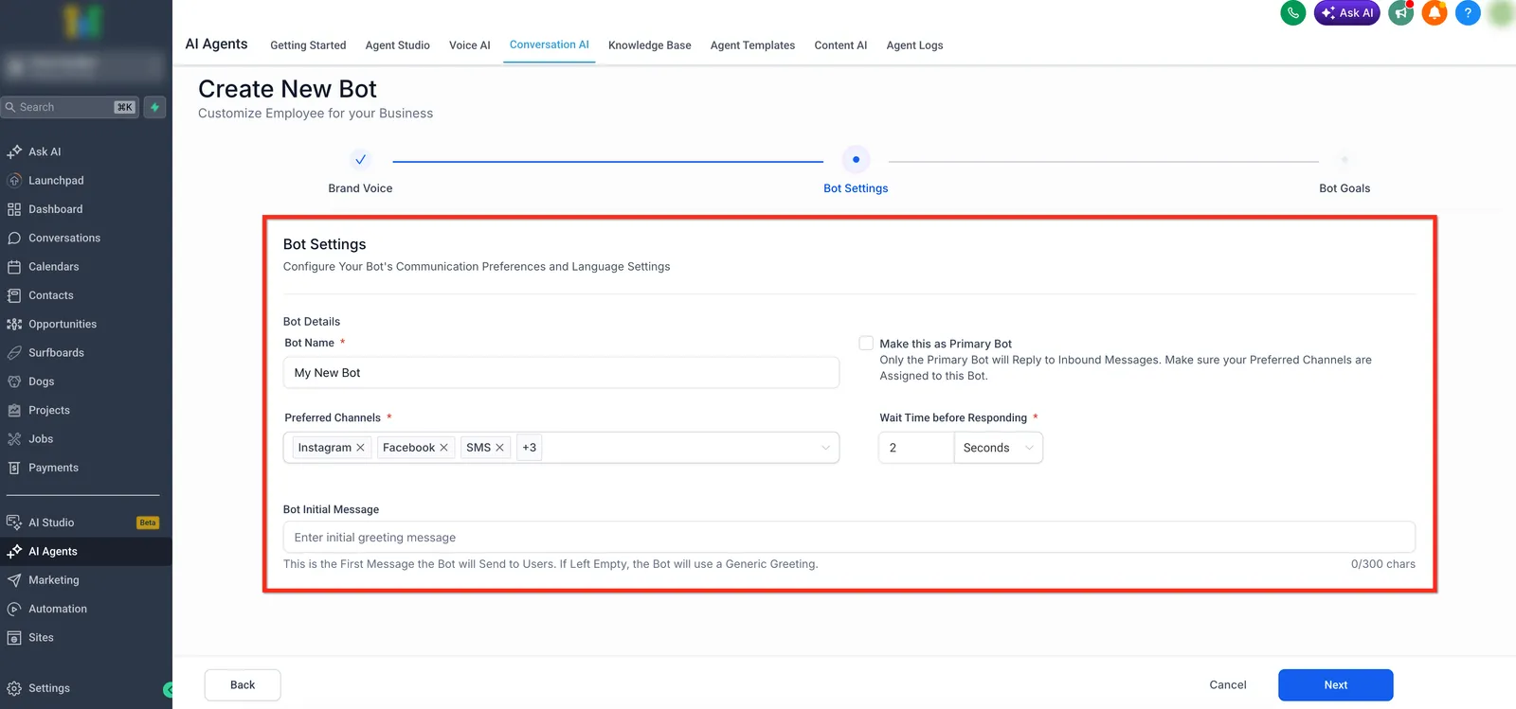Click the green phone dialer icon
The image size is (1516, 709).
pyautogui.click(x=1292, y=13)
